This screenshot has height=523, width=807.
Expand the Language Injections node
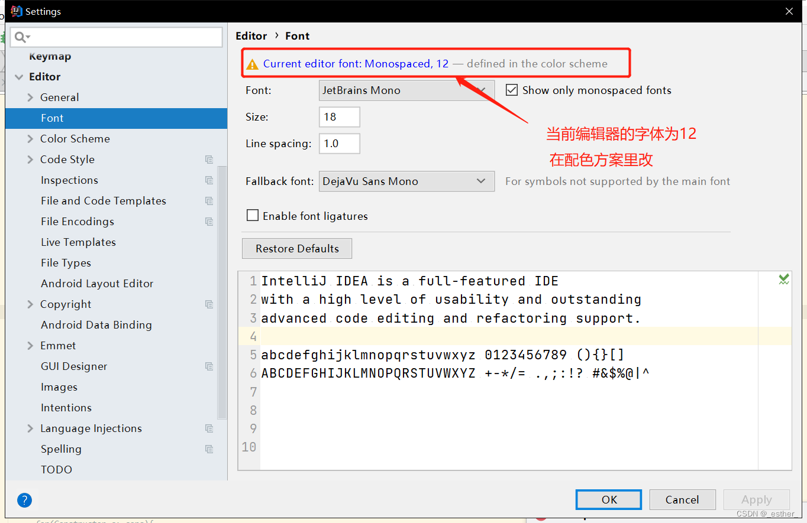tap(30, 428)
